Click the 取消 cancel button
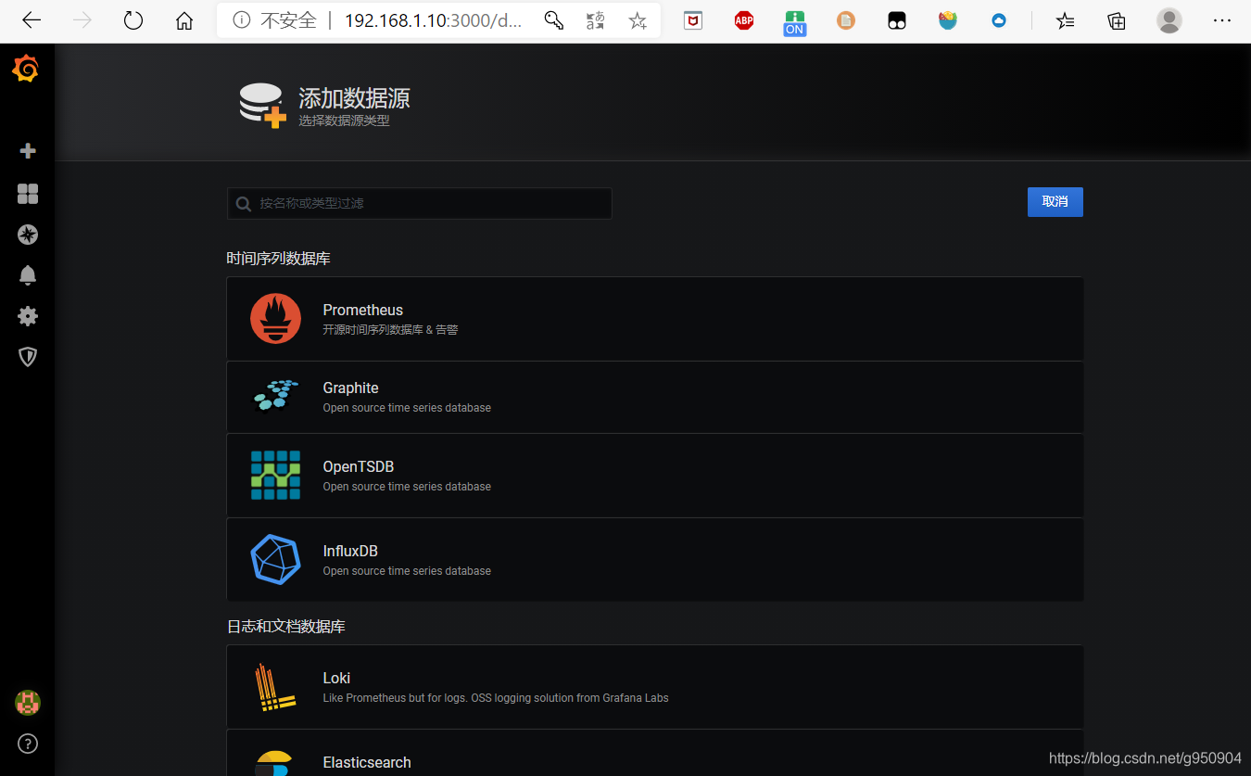1251x776 pixels. (x=1055, y=202)
